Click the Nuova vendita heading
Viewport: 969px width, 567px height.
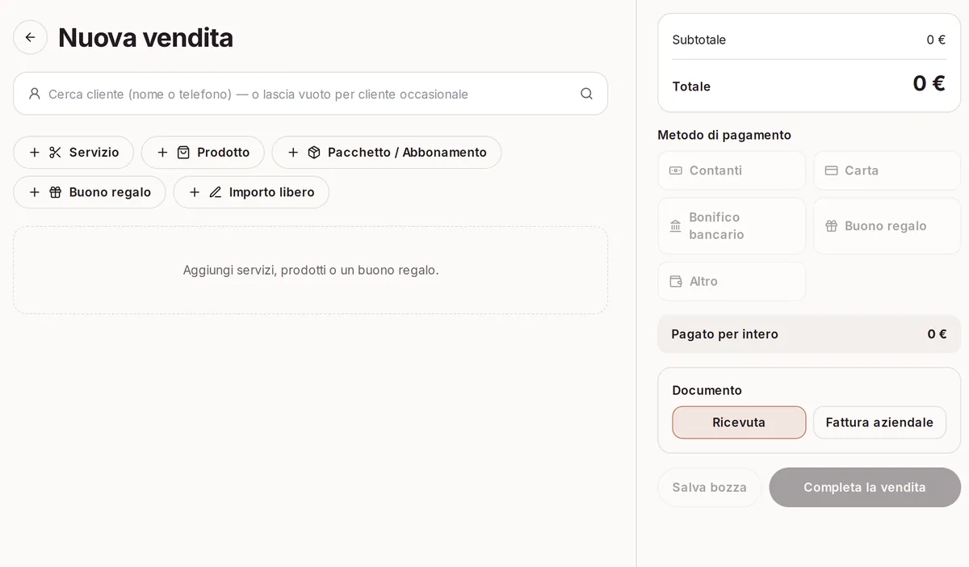(145, 38)
